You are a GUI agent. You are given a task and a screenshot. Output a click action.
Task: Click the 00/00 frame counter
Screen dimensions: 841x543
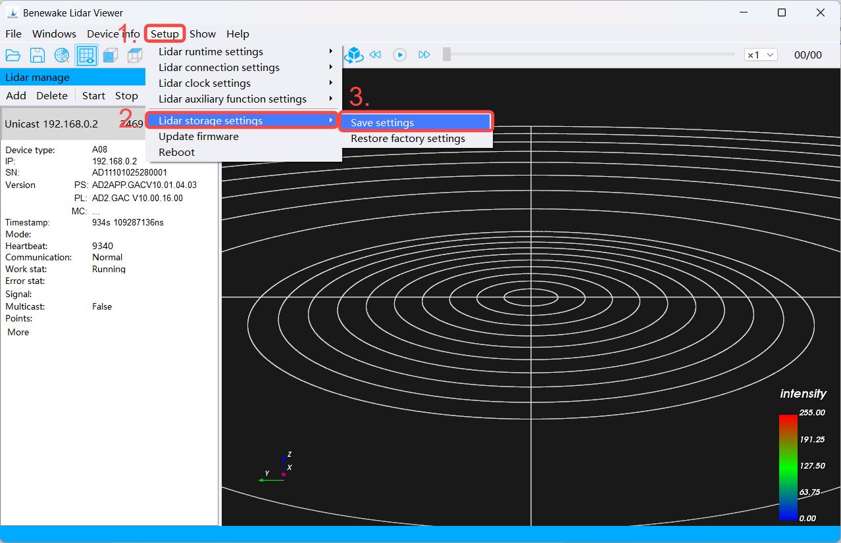point(808,55)
